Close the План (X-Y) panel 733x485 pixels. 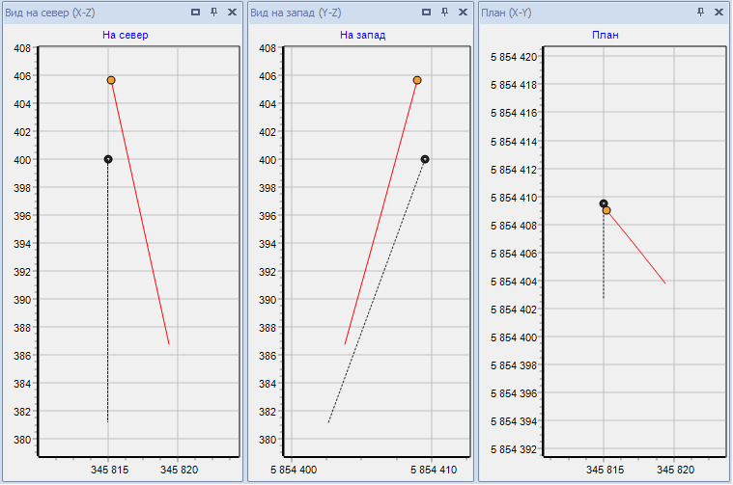click(719, 13)
